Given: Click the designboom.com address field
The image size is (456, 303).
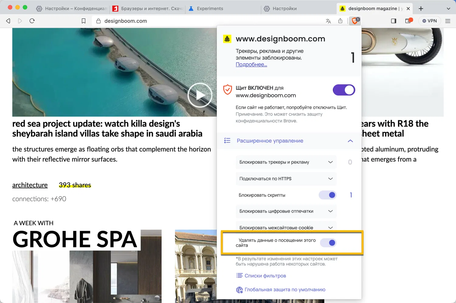Looking at the screenshot, I should tap(210, 21).
